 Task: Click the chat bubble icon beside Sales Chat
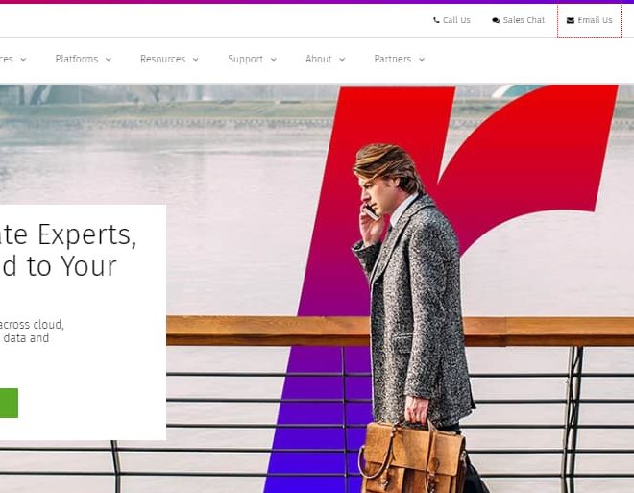[x=496, y=20]
